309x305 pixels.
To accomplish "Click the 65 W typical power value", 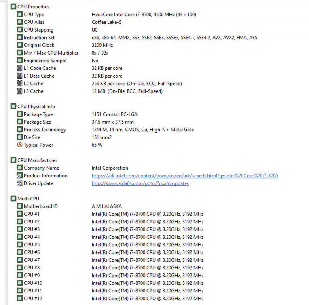I will pos(97,145).
